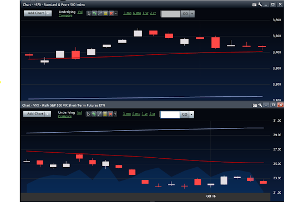Click the GO button in SPX chart
The image size is (284, 202).
(x=185, y=14)
